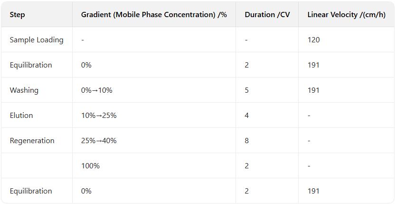Select the 120 linear velocity value
This screenshot has width=396, height=204.
313,40
